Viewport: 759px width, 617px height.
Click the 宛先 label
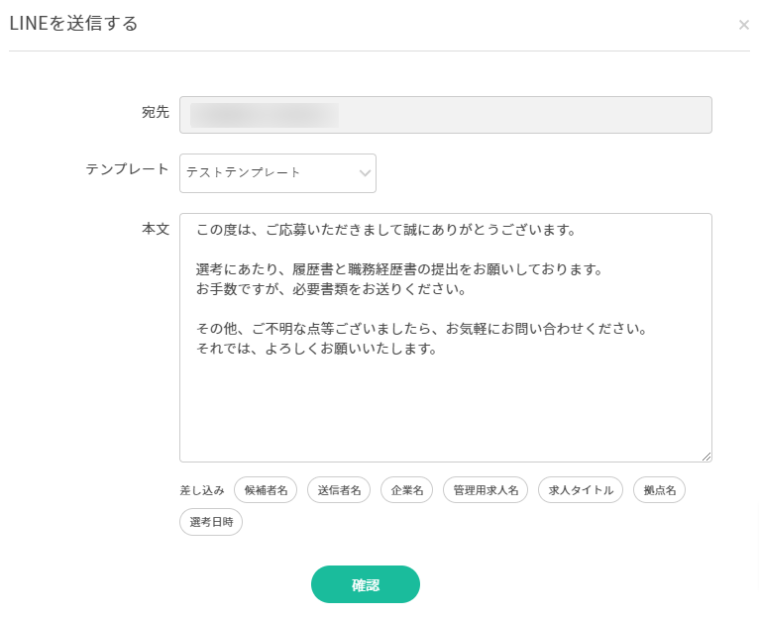(x=156, y=112)
